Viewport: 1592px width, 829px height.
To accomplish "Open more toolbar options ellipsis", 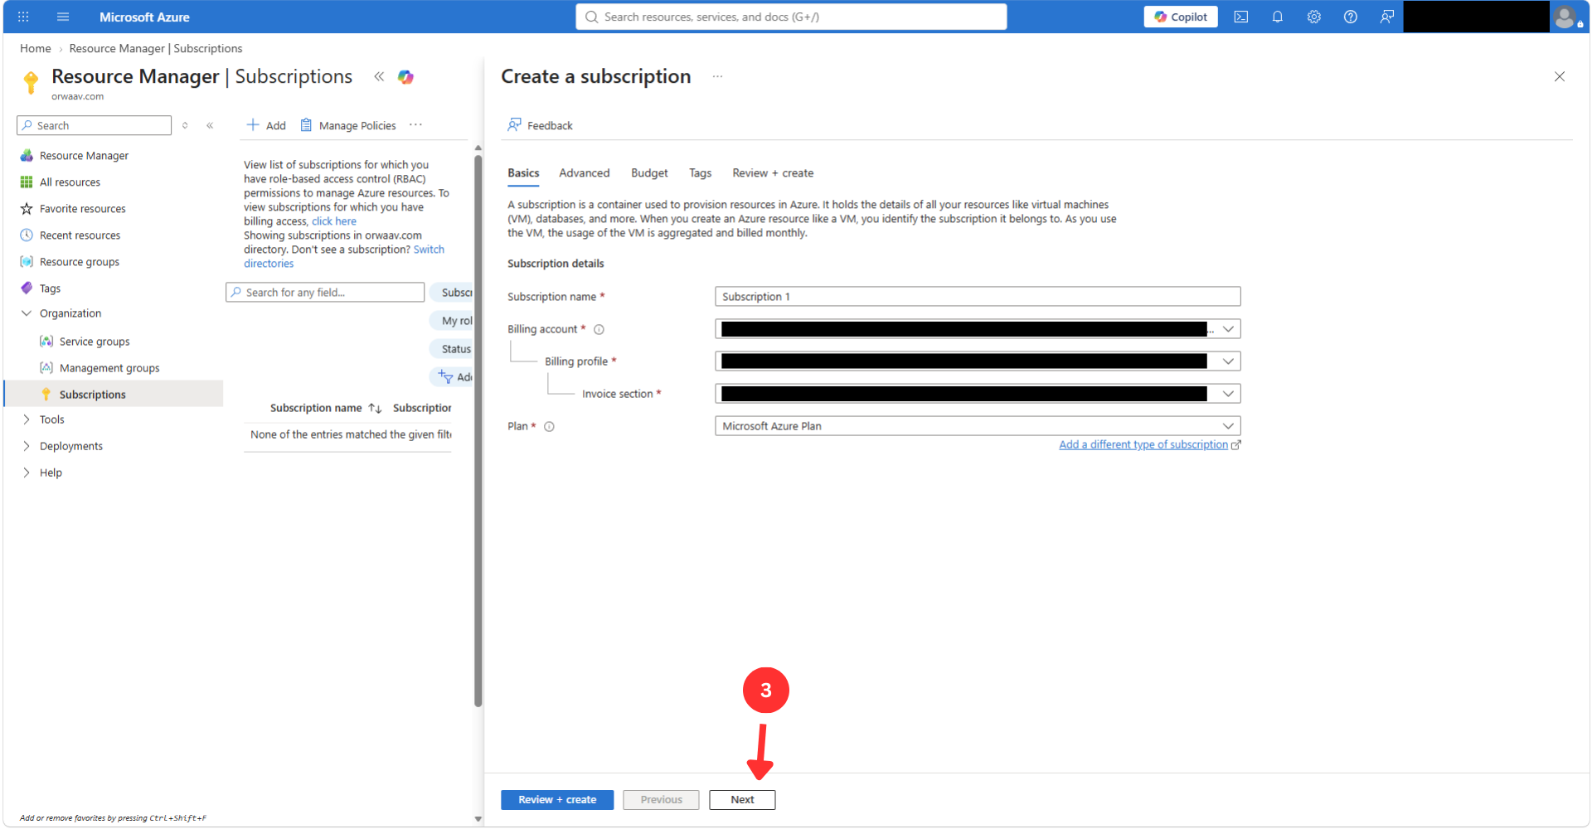I will (416, 125).
